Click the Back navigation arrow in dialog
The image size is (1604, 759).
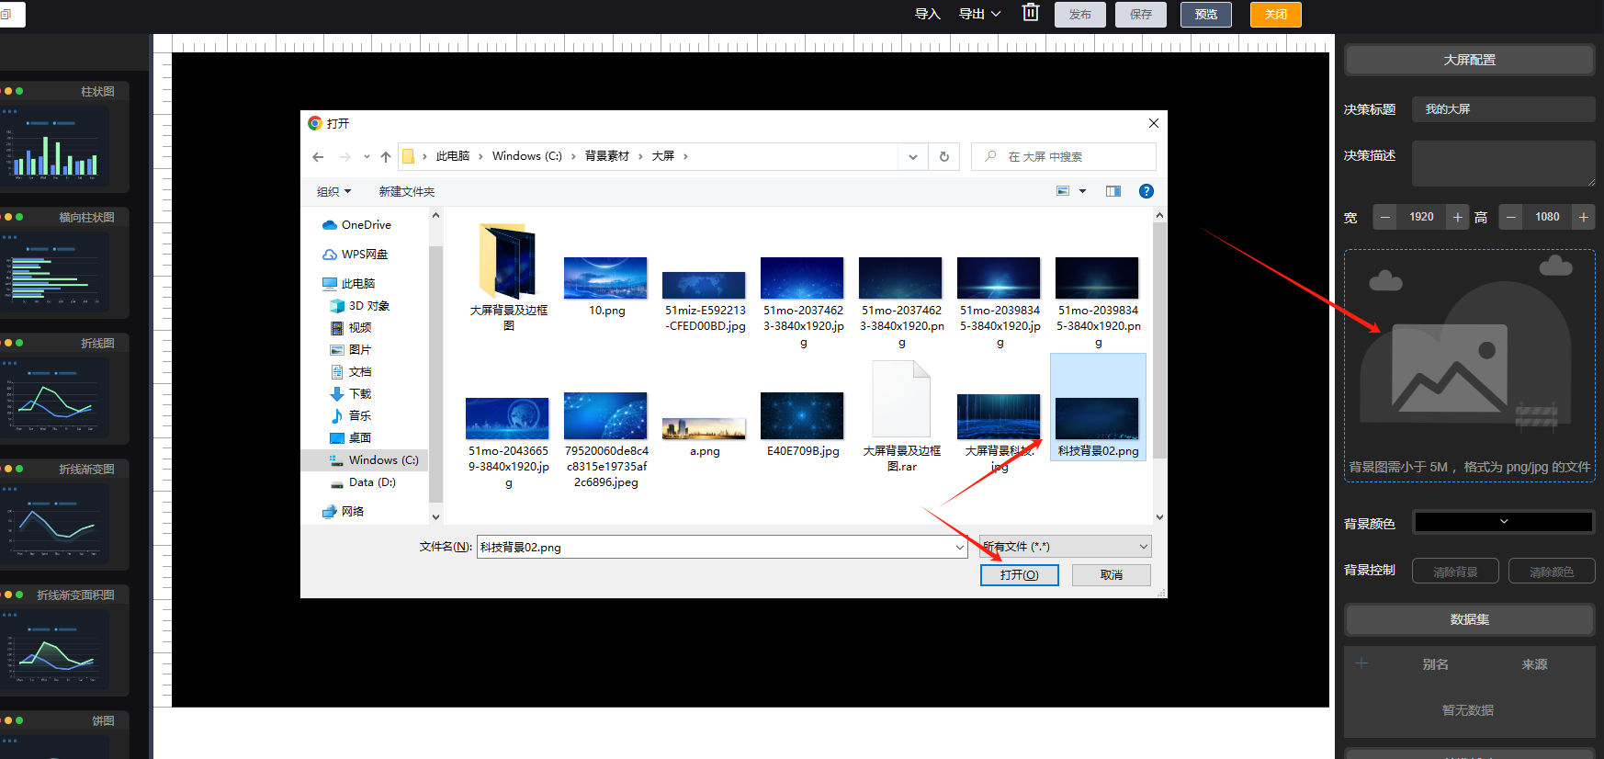(318, 157)
